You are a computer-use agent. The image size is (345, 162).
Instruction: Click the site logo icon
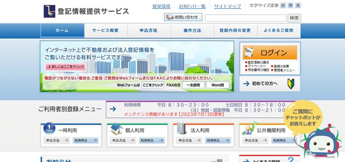pos(49,11)
